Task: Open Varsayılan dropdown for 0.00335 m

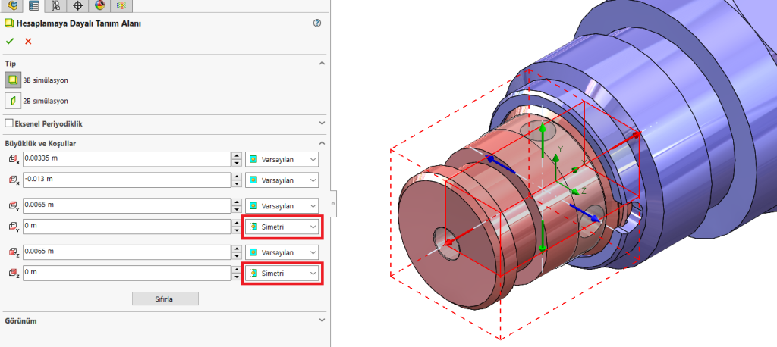Action: [x=282, y=160]
